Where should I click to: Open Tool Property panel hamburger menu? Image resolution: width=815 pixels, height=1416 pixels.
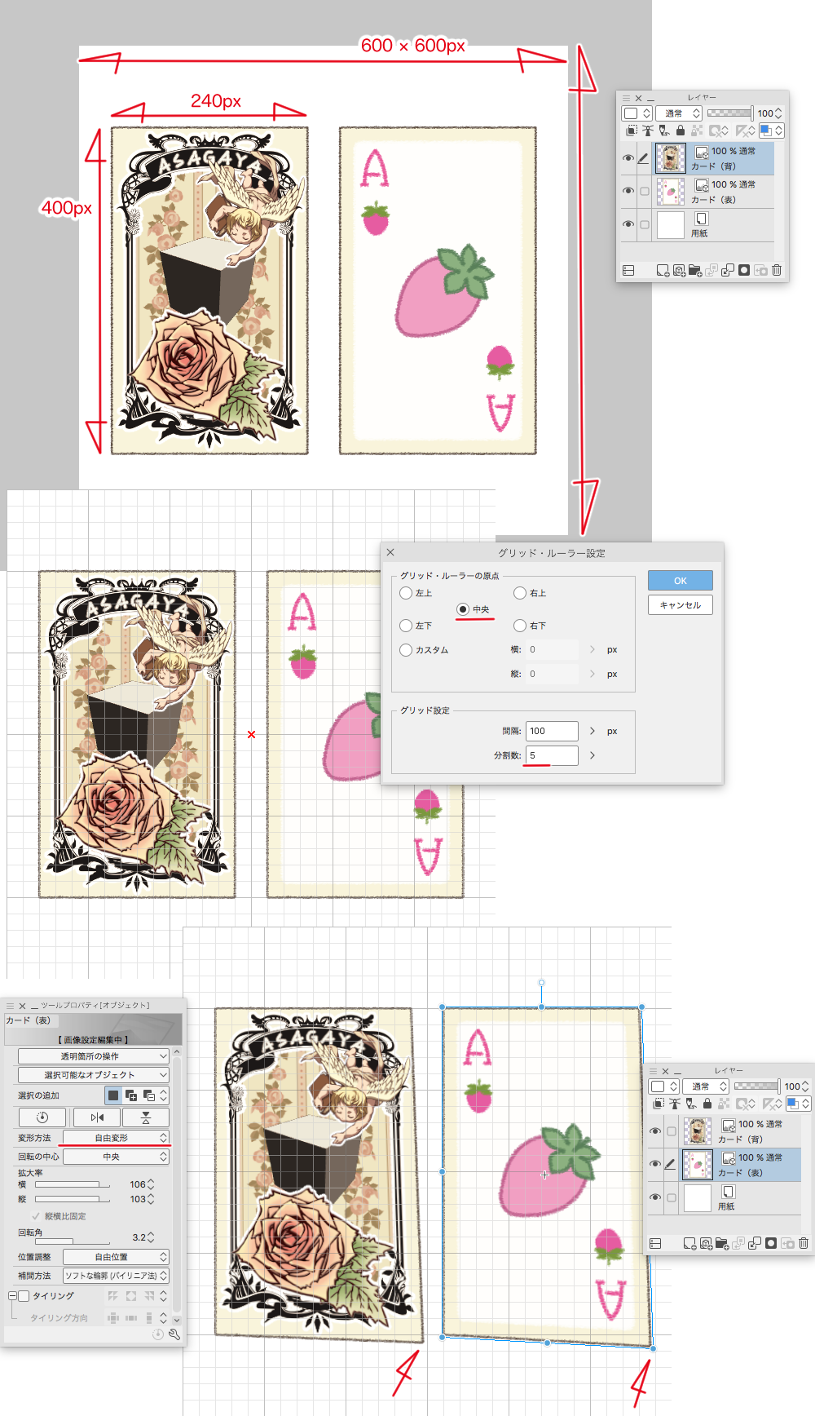10,1006
